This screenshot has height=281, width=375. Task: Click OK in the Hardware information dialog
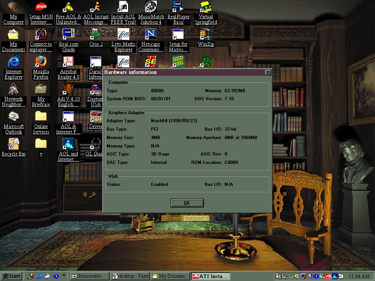[x=187, y=203]
